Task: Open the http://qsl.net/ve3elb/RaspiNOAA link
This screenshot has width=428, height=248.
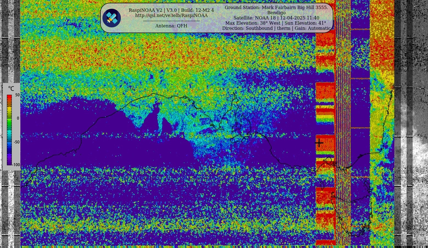Action: click(x=171, y=15)
